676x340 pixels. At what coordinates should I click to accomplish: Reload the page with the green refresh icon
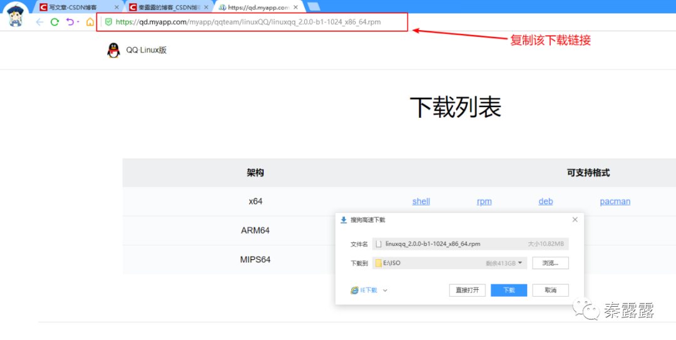tap(54, 22)
